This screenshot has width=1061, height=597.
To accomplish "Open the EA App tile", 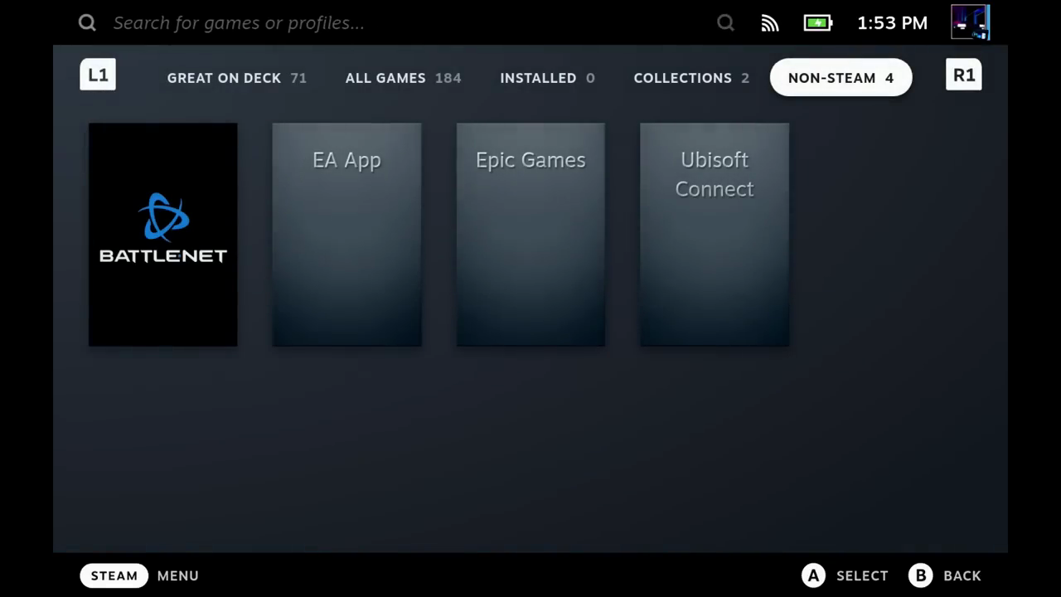I will 346,235.
